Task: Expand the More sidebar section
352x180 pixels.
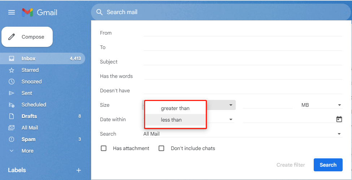Action: point(27,151)
